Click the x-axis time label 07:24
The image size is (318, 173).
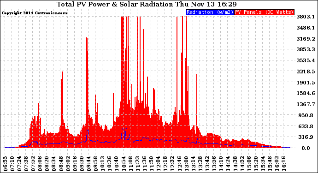(x=19, y=164)
